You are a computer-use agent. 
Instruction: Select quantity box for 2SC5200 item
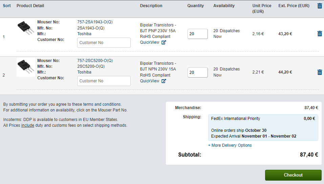[197, 73]
